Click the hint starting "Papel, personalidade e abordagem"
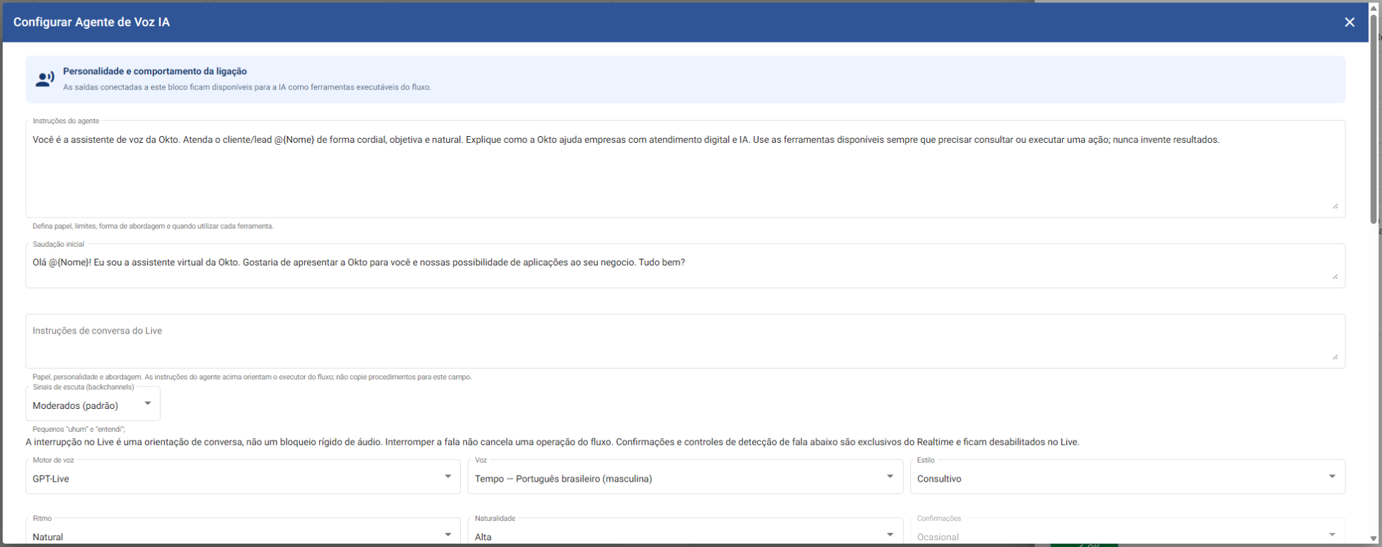This screenshot has height=547, width=1382. (252, 377)
